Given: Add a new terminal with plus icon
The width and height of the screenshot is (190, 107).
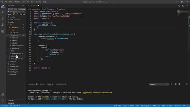Looking at the screenshot, I should pyautogui.click(x=172, y=84).
